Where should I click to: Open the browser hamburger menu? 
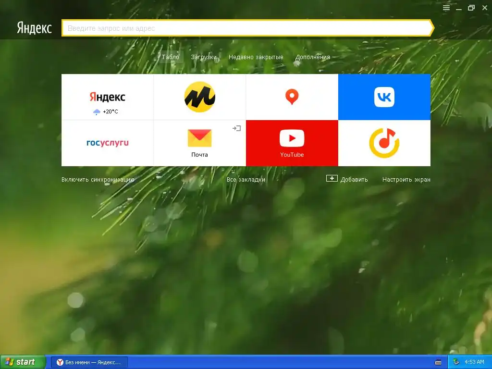[x=446, y=8]
